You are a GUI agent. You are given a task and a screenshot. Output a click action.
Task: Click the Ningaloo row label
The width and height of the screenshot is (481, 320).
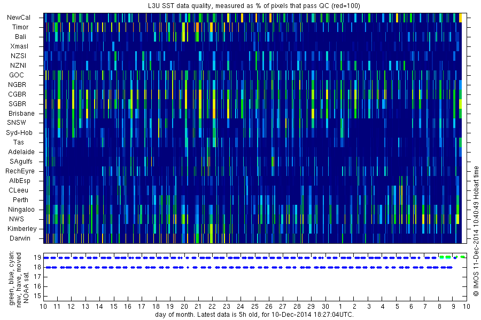21,210
